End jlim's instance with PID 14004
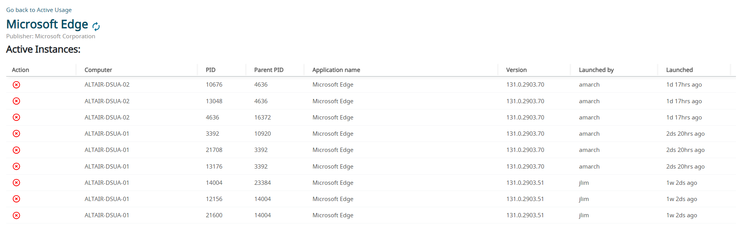Screen dimensions: 741x242 pos(16,182)
